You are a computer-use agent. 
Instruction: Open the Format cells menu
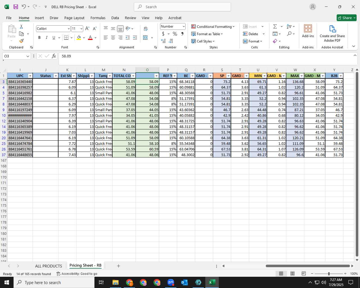point(253,41)
